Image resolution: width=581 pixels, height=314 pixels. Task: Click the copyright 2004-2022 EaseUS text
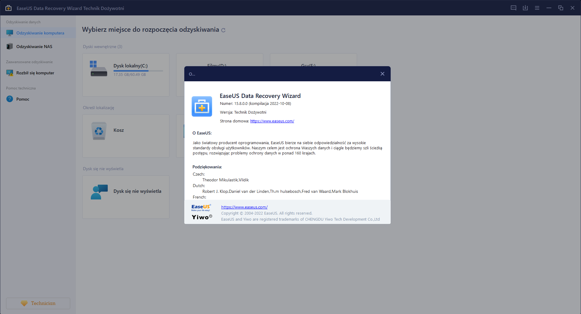tap(267, 213)
